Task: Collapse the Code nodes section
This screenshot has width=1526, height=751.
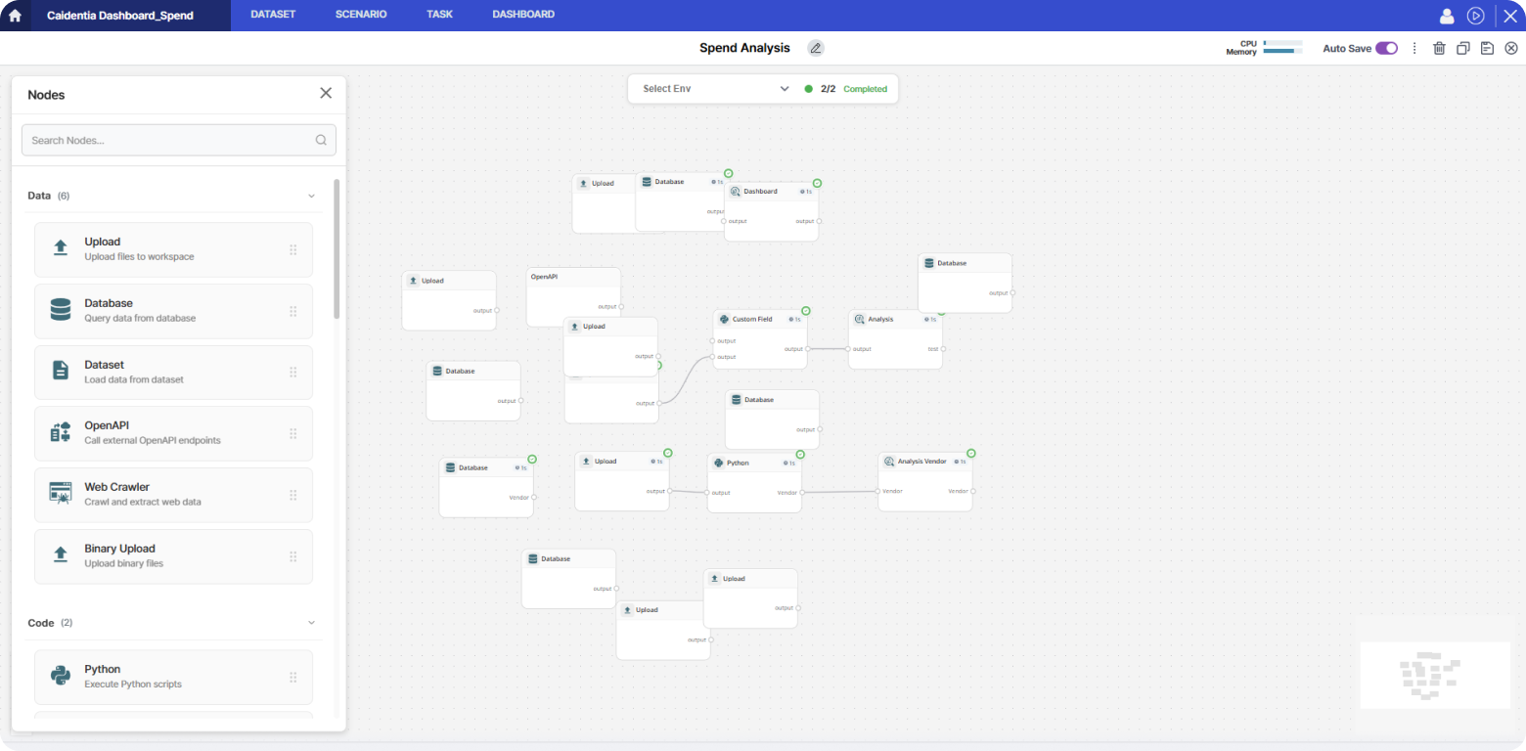Action: pos(312,623)
